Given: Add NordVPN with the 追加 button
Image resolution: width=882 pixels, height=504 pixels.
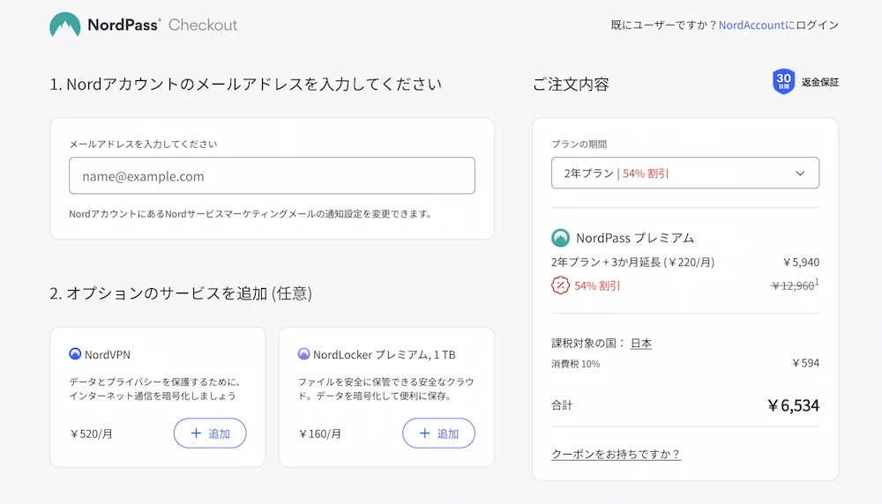Looking at the screenshot, I should point(210,434).
